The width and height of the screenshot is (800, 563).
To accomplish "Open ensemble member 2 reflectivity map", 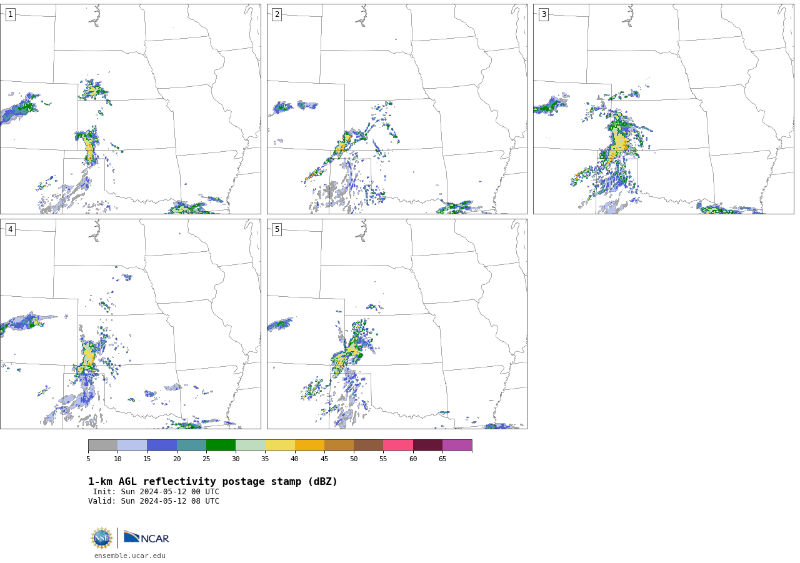I will pos(397,109).
